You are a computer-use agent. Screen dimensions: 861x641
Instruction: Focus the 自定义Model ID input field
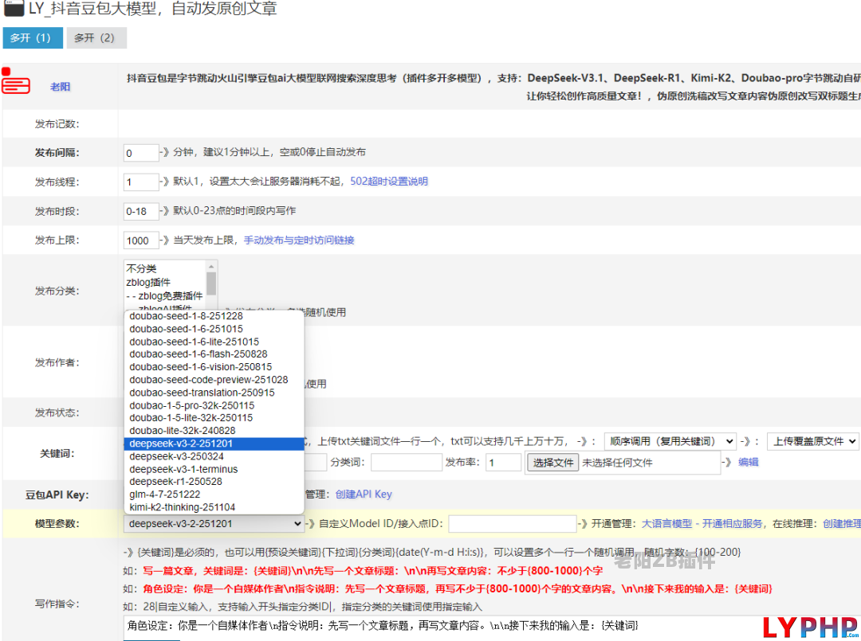click(512, 524)
